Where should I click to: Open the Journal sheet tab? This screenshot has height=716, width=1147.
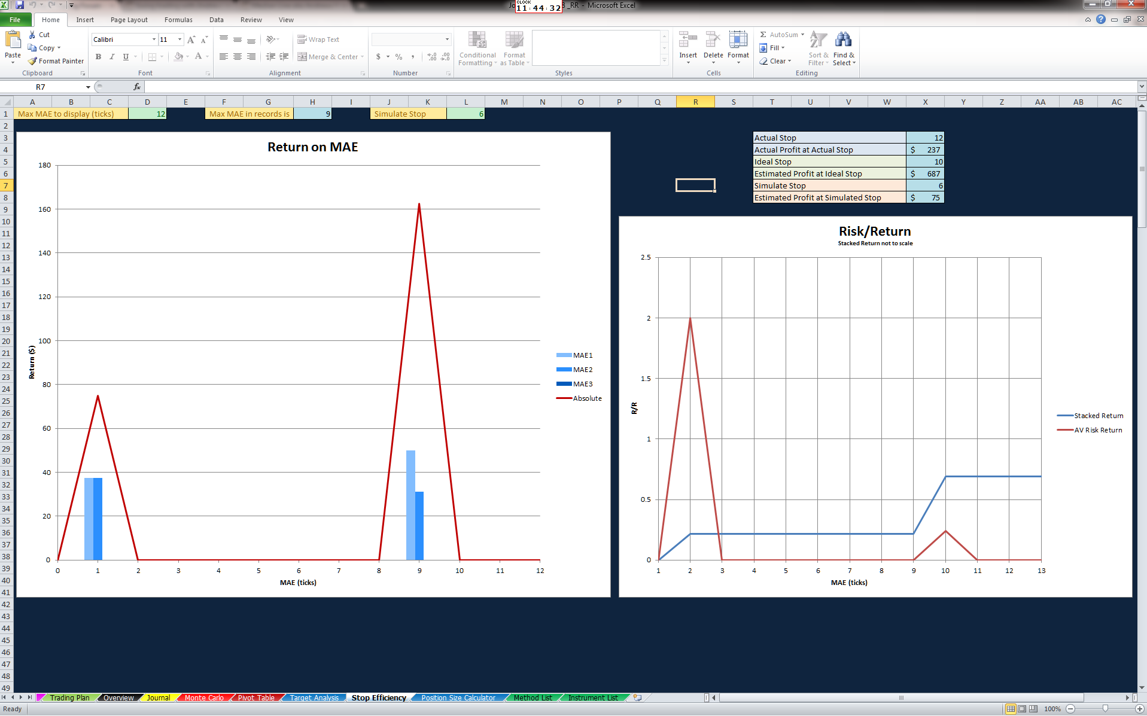158,697
